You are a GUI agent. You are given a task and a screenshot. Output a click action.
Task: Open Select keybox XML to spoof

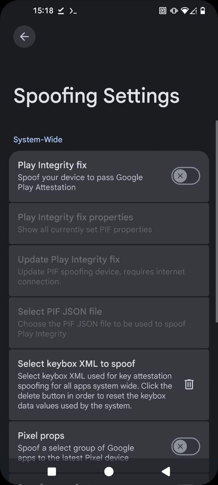pyautogui.click(x=109, y=385)
